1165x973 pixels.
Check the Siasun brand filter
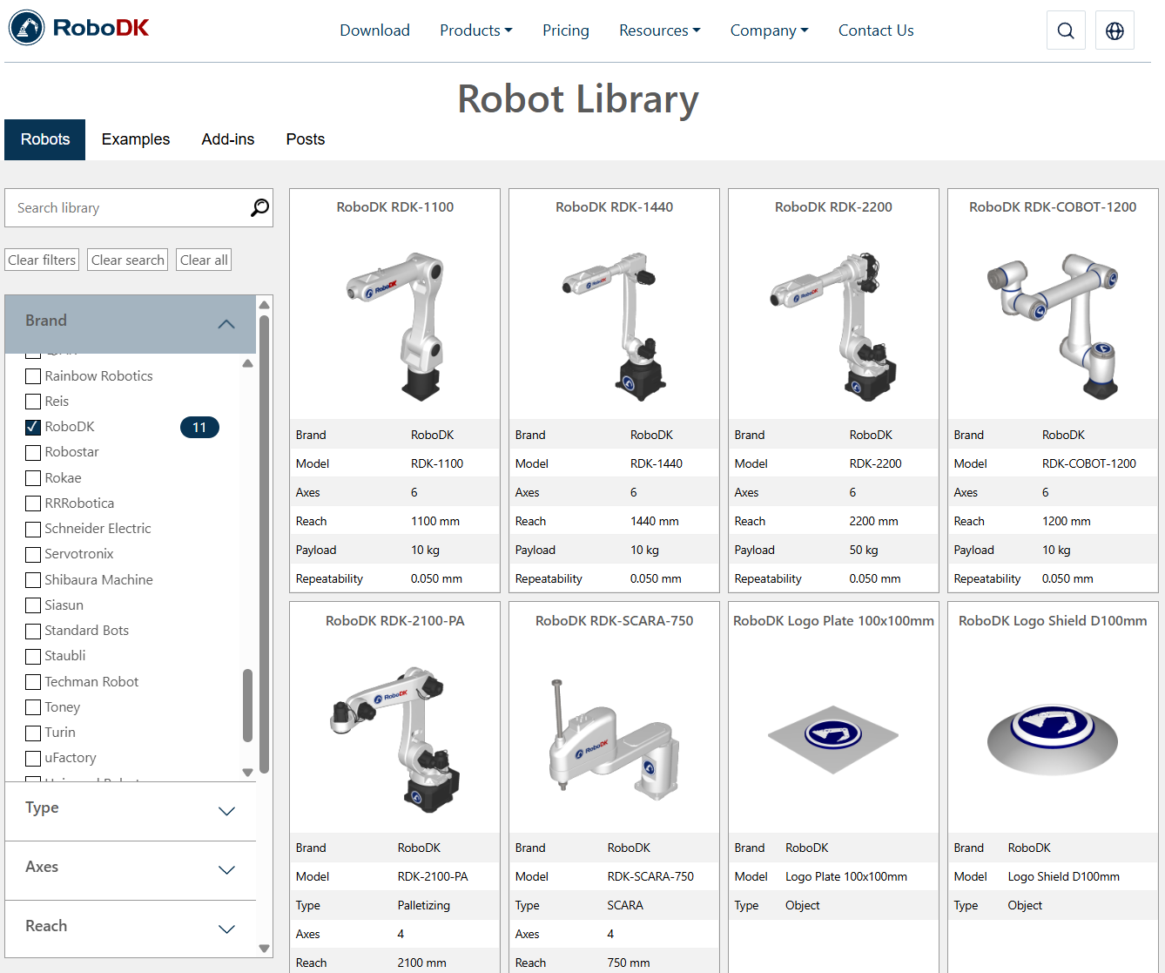pos(33,605)
